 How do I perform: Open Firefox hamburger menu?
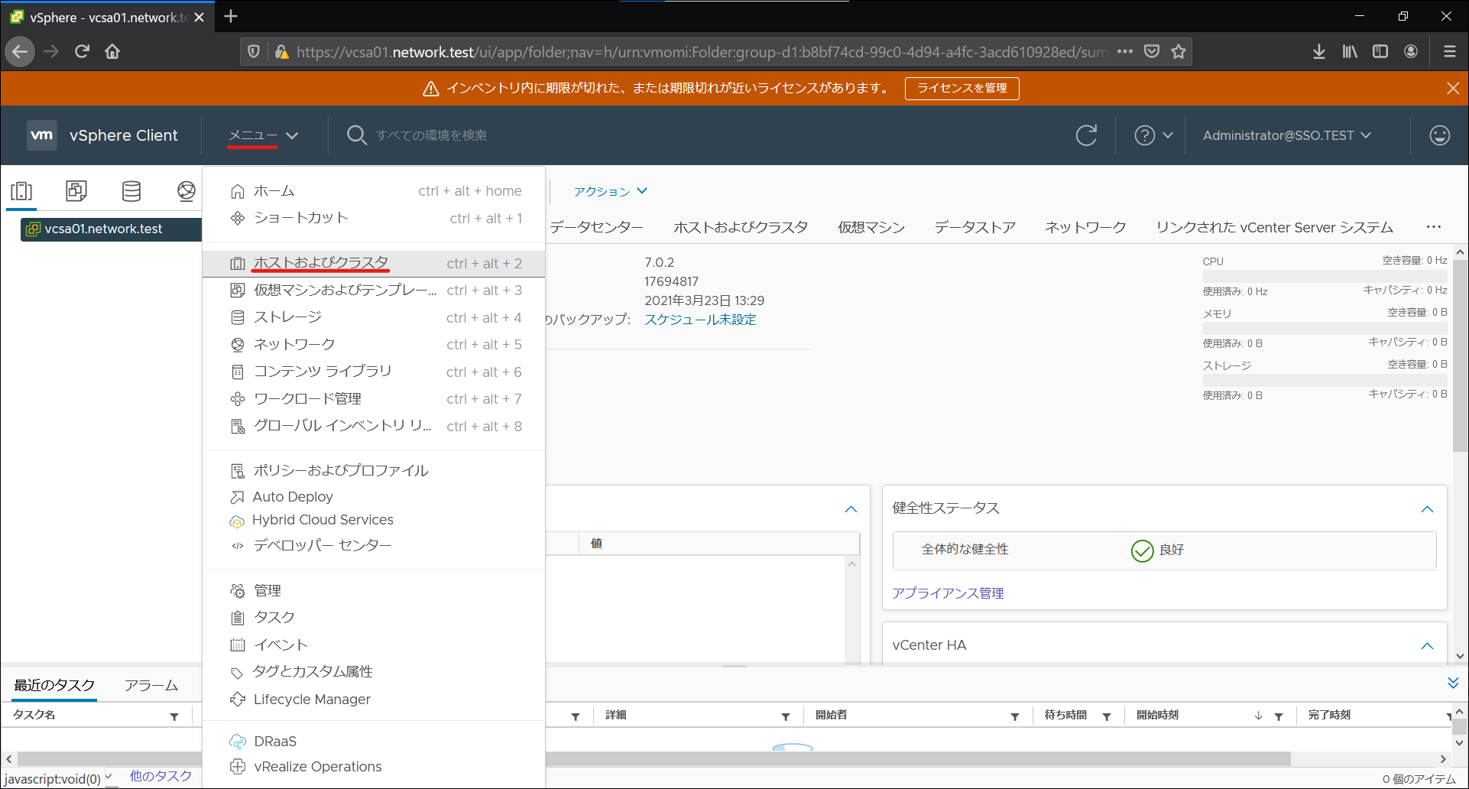[1450, 51]
